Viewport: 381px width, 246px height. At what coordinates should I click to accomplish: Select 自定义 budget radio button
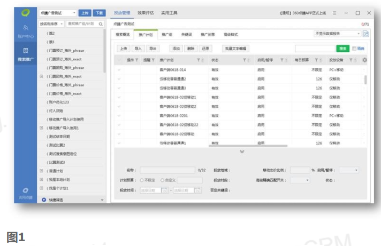(x=162, y=180)
